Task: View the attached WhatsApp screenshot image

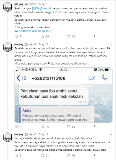Action: (x=64, y=95)
